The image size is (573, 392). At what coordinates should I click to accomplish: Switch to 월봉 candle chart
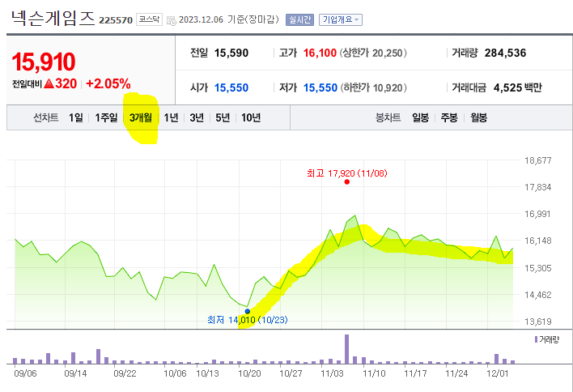(479, 117)
